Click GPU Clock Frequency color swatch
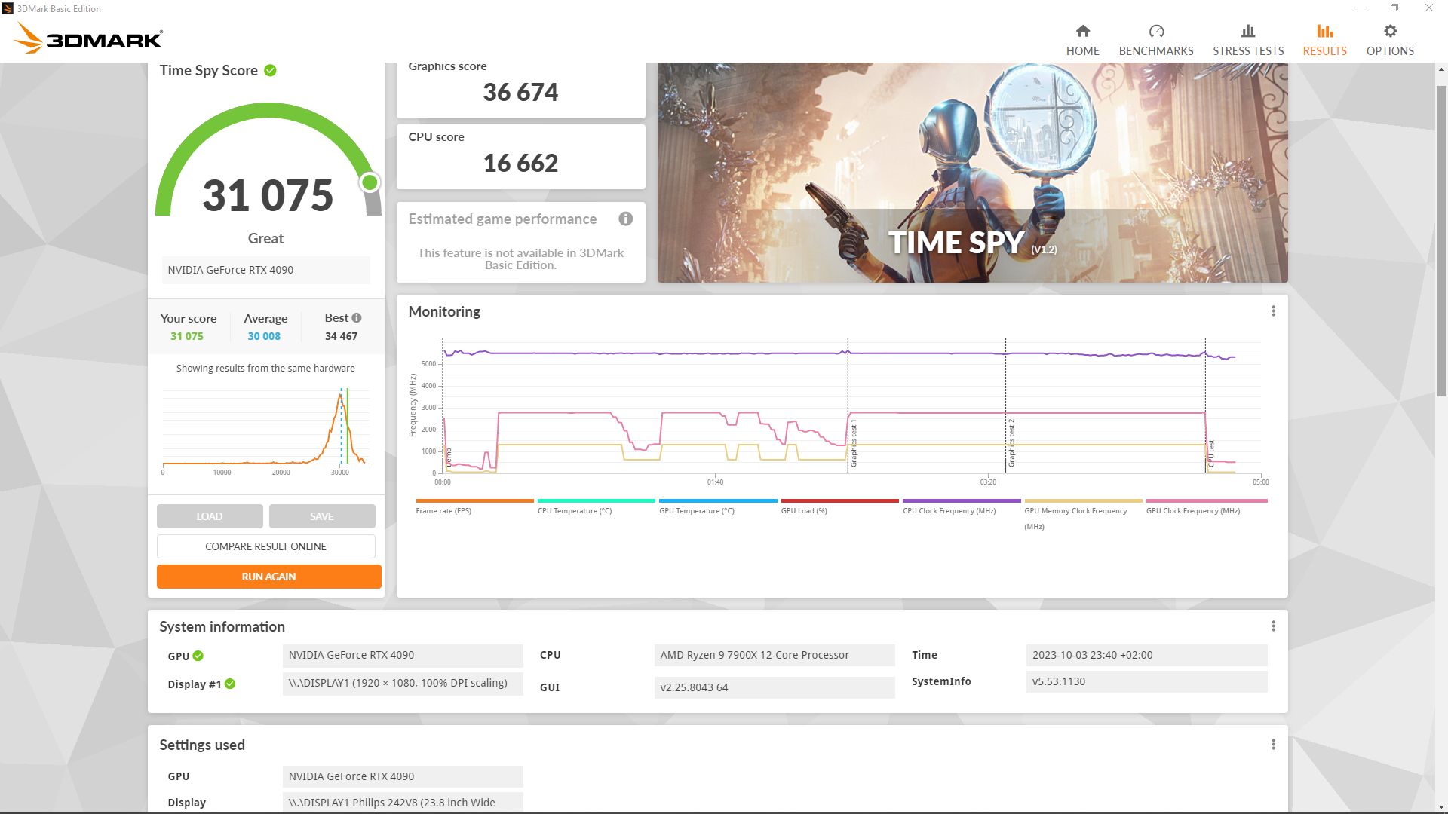 click(x=1206, y=500)
